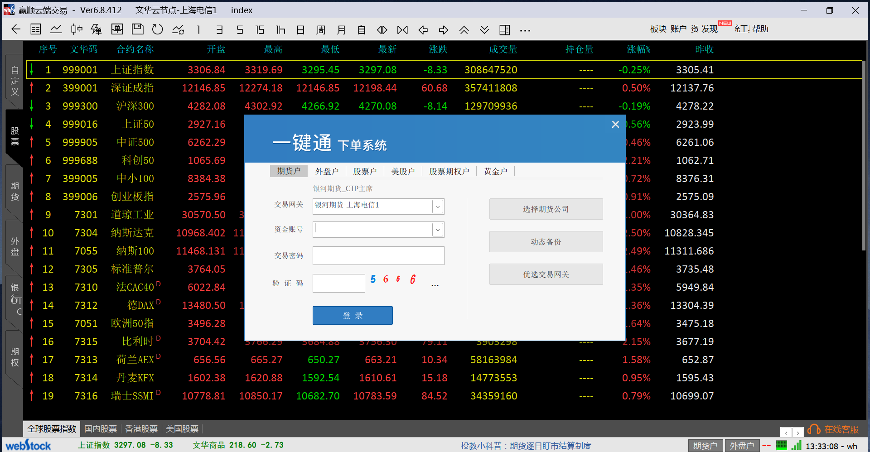Click the quote list grid icon
Screen dimensions: 870x452
(35, 29)
